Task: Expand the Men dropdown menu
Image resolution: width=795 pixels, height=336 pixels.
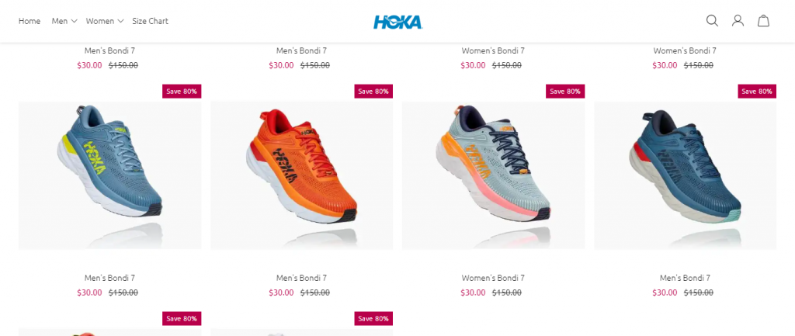Action: [x=64, y=21]
